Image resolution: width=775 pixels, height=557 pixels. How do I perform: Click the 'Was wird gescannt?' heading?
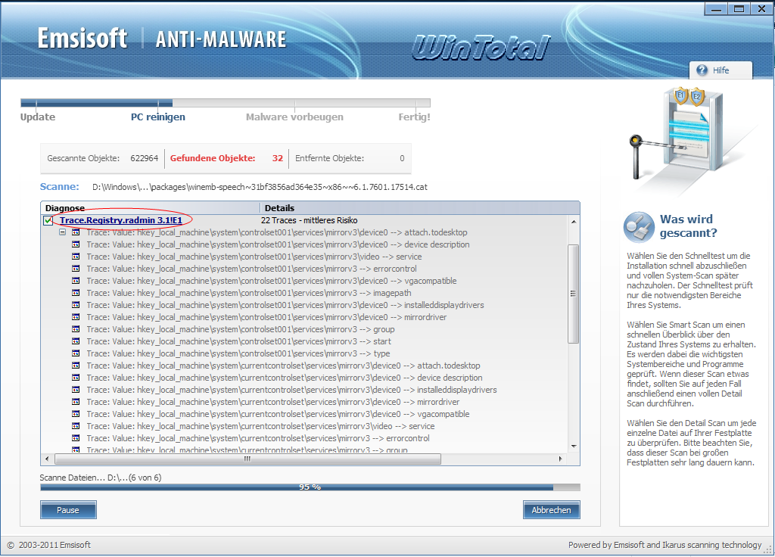point(688,226)
